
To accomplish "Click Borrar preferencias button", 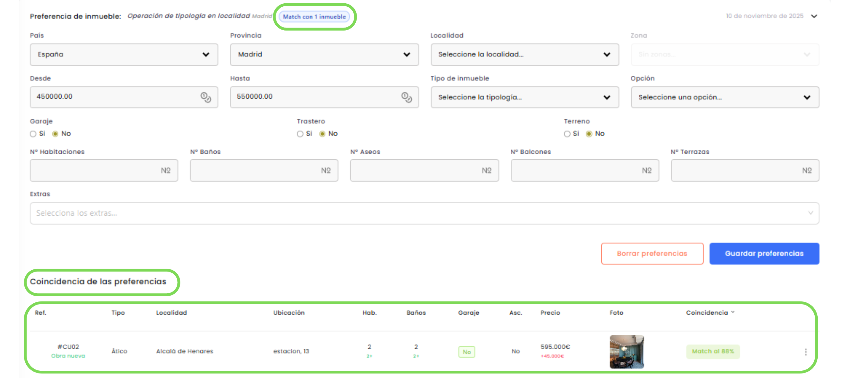I will click(x=652, y=253).
